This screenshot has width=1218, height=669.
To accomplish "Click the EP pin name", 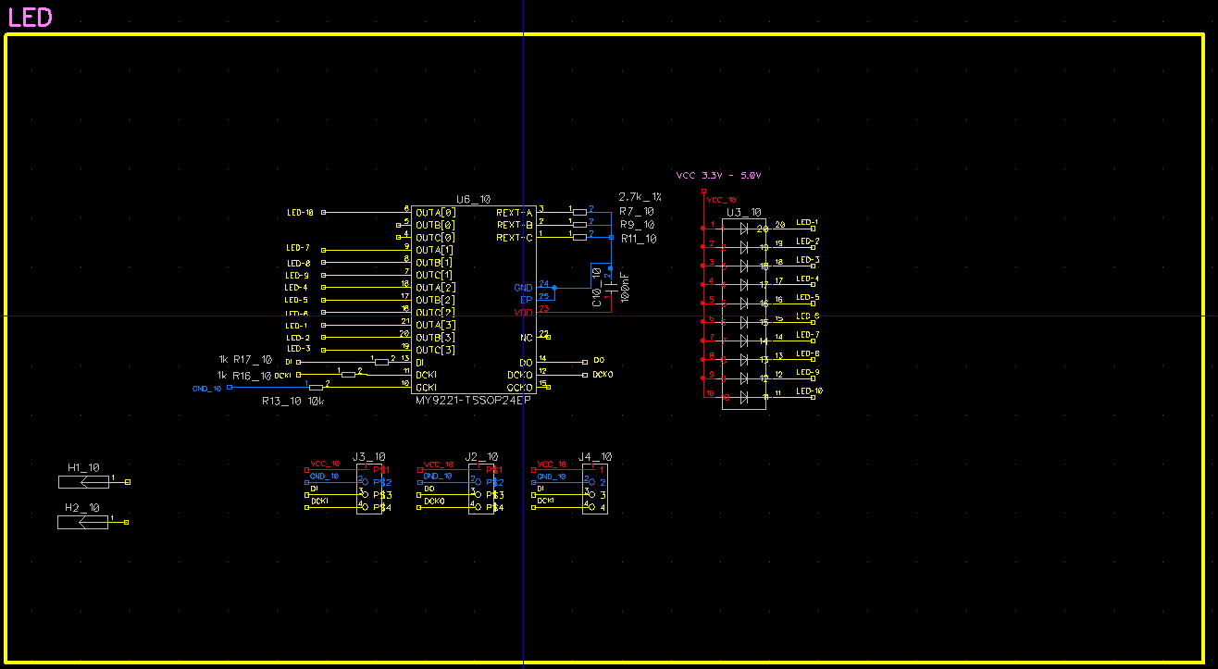I will pyautogui.click(x=527, y=300).
